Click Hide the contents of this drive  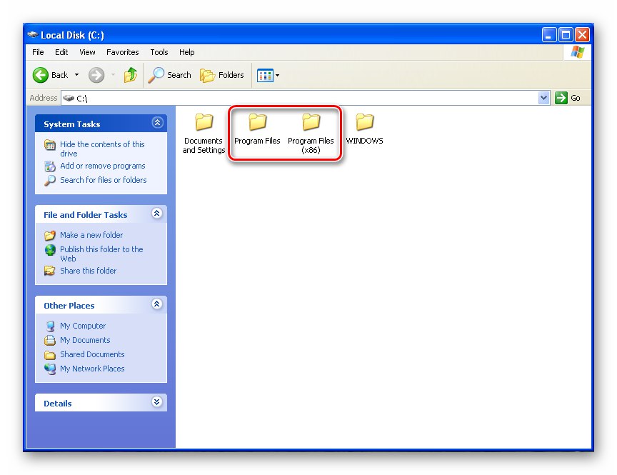point(102,149)
